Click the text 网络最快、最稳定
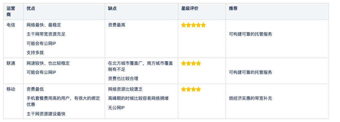Screen dimensions: 340x122 tap(44, 25)
